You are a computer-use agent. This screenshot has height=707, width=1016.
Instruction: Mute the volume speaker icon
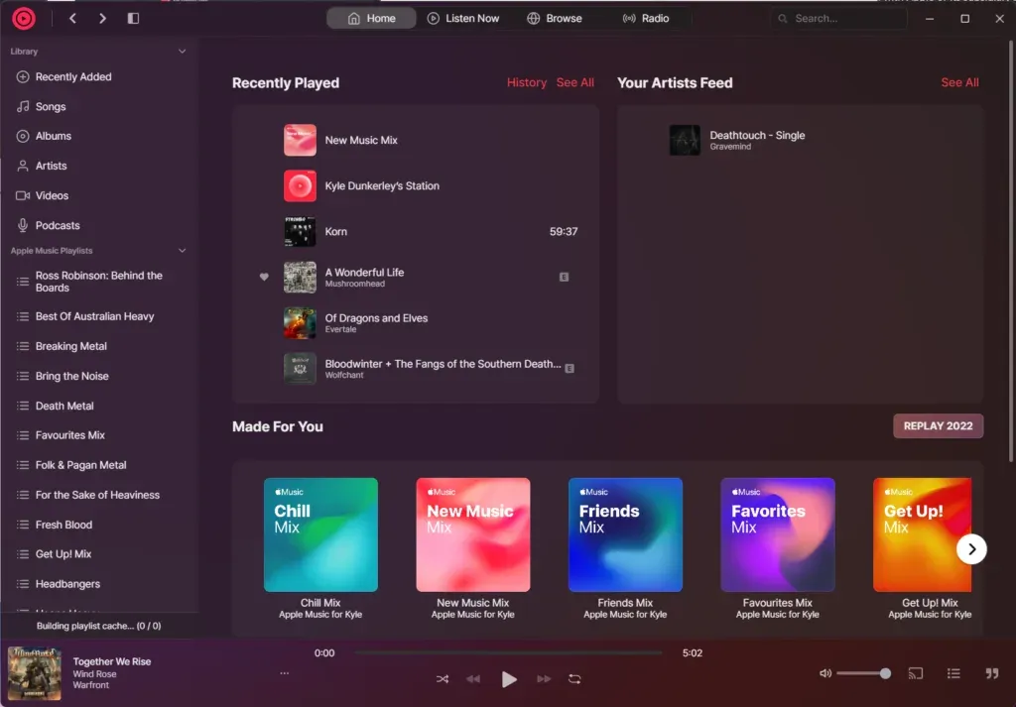825,673
